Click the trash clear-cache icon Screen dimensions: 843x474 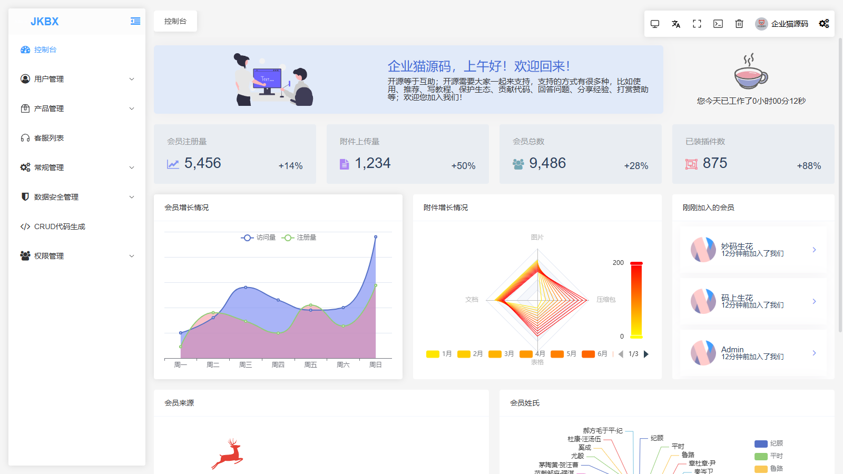pyautogui.click(x=739, y=24)
